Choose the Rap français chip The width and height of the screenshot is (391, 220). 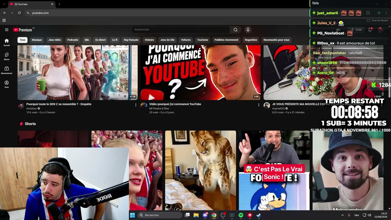(131, 40)
